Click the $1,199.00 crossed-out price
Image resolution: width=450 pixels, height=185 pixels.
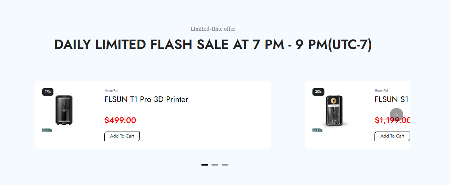click(392, 120)
